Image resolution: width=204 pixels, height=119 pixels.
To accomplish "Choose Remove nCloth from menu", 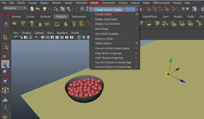I will click(104, 39).
